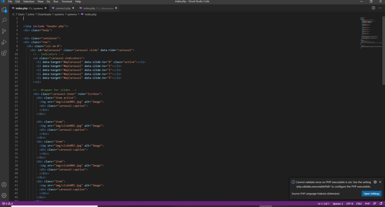The height and width of the screenshot is (207, 385).
Task: Minimize the Visual Studio Code window
Action: coord(361,2)
